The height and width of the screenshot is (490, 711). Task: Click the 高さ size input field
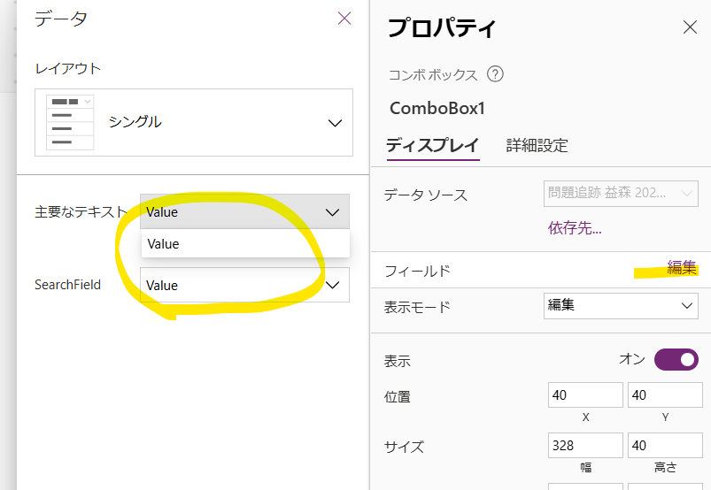pyautogui.click(x=662, y=445)
